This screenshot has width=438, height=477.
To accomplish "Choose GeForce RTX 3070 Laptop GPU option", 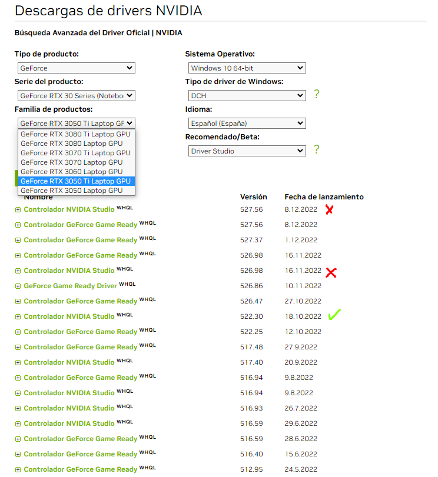I will [x=76, y=162].
